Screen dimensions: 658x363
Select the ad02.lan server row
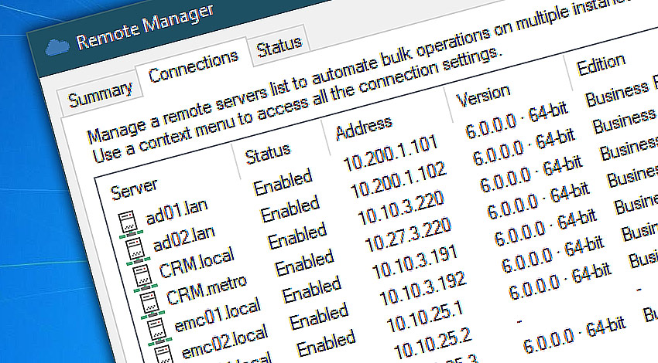[183, 239]
